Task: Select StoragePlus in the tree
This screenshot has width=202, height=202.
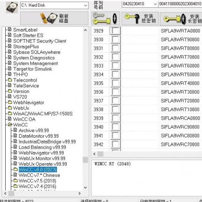Action: coord(26,46)
